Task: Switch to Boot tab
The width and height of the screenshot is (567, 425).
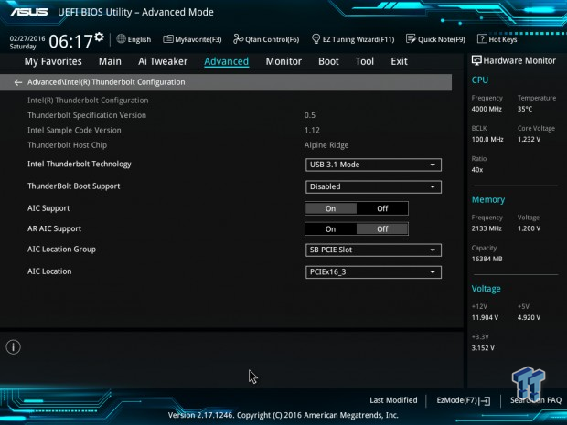Action: (328, 61)
